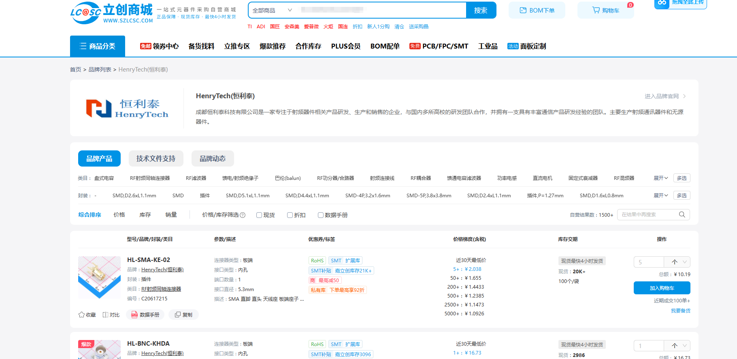Click the price/stock filter help icon
737x359 pixels.
(243, 215)
